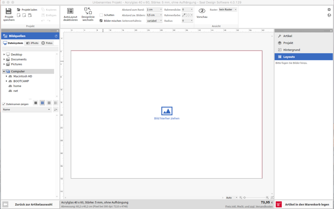334x209 pixels.
Task: Click the dice icon for Bilder mischen
Action: (x=101, y=21)
